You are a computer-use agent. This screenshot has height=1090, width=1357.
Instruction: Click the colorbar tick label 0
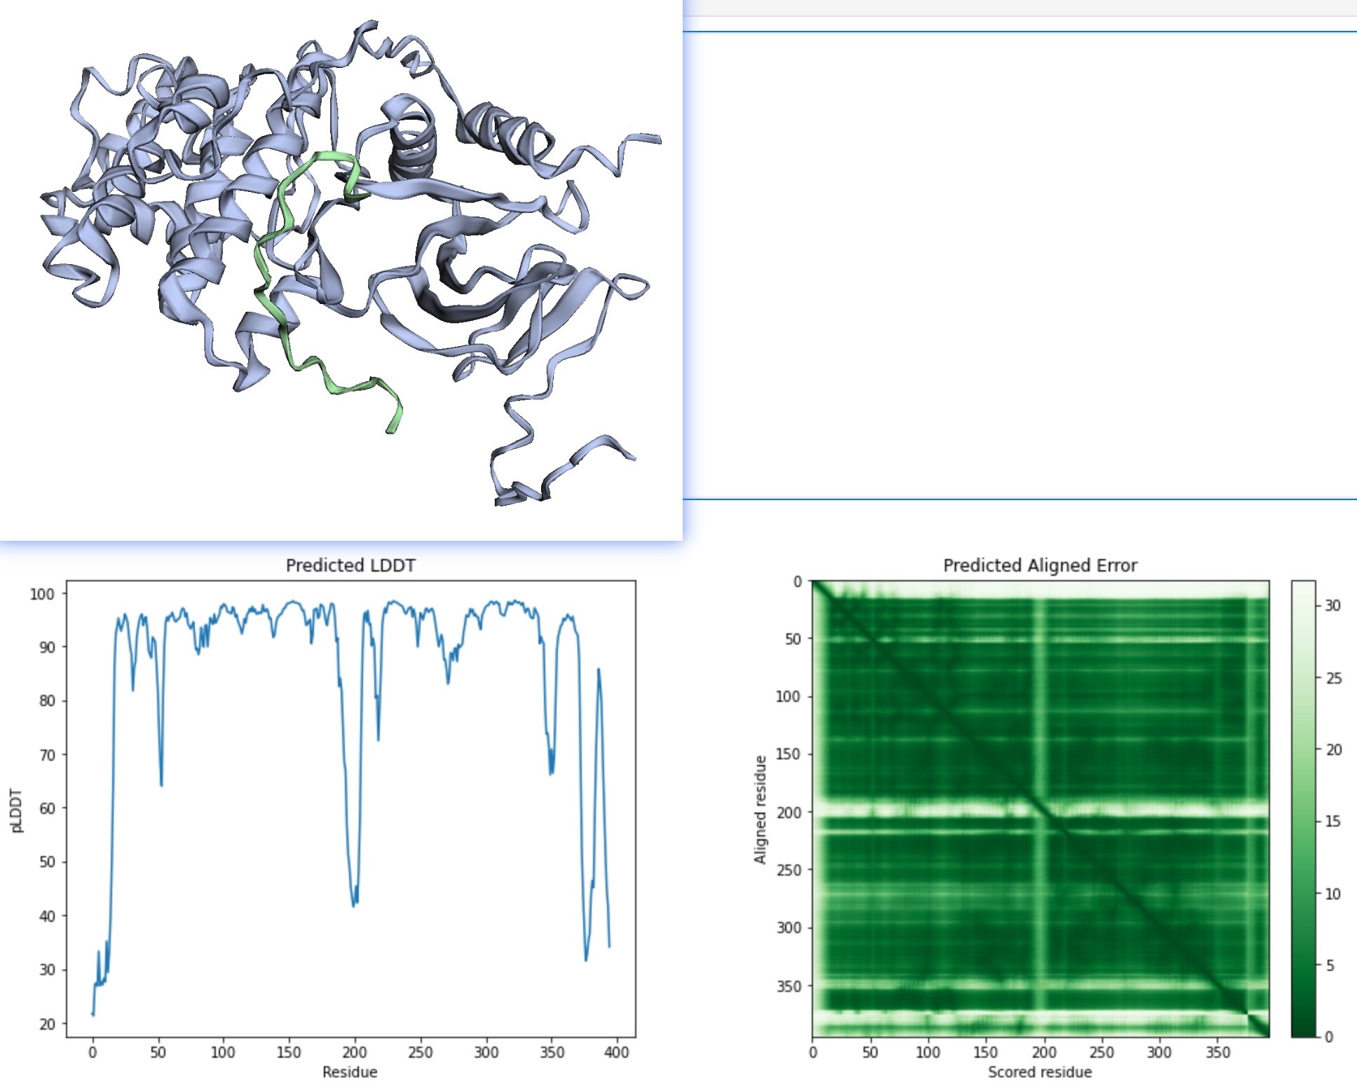1328,1037
